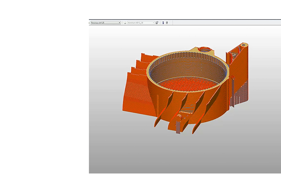Click the rightmost icon after the info icon
Screen dimensions: 281x193
pyautogui.click(x=167, y=23)
